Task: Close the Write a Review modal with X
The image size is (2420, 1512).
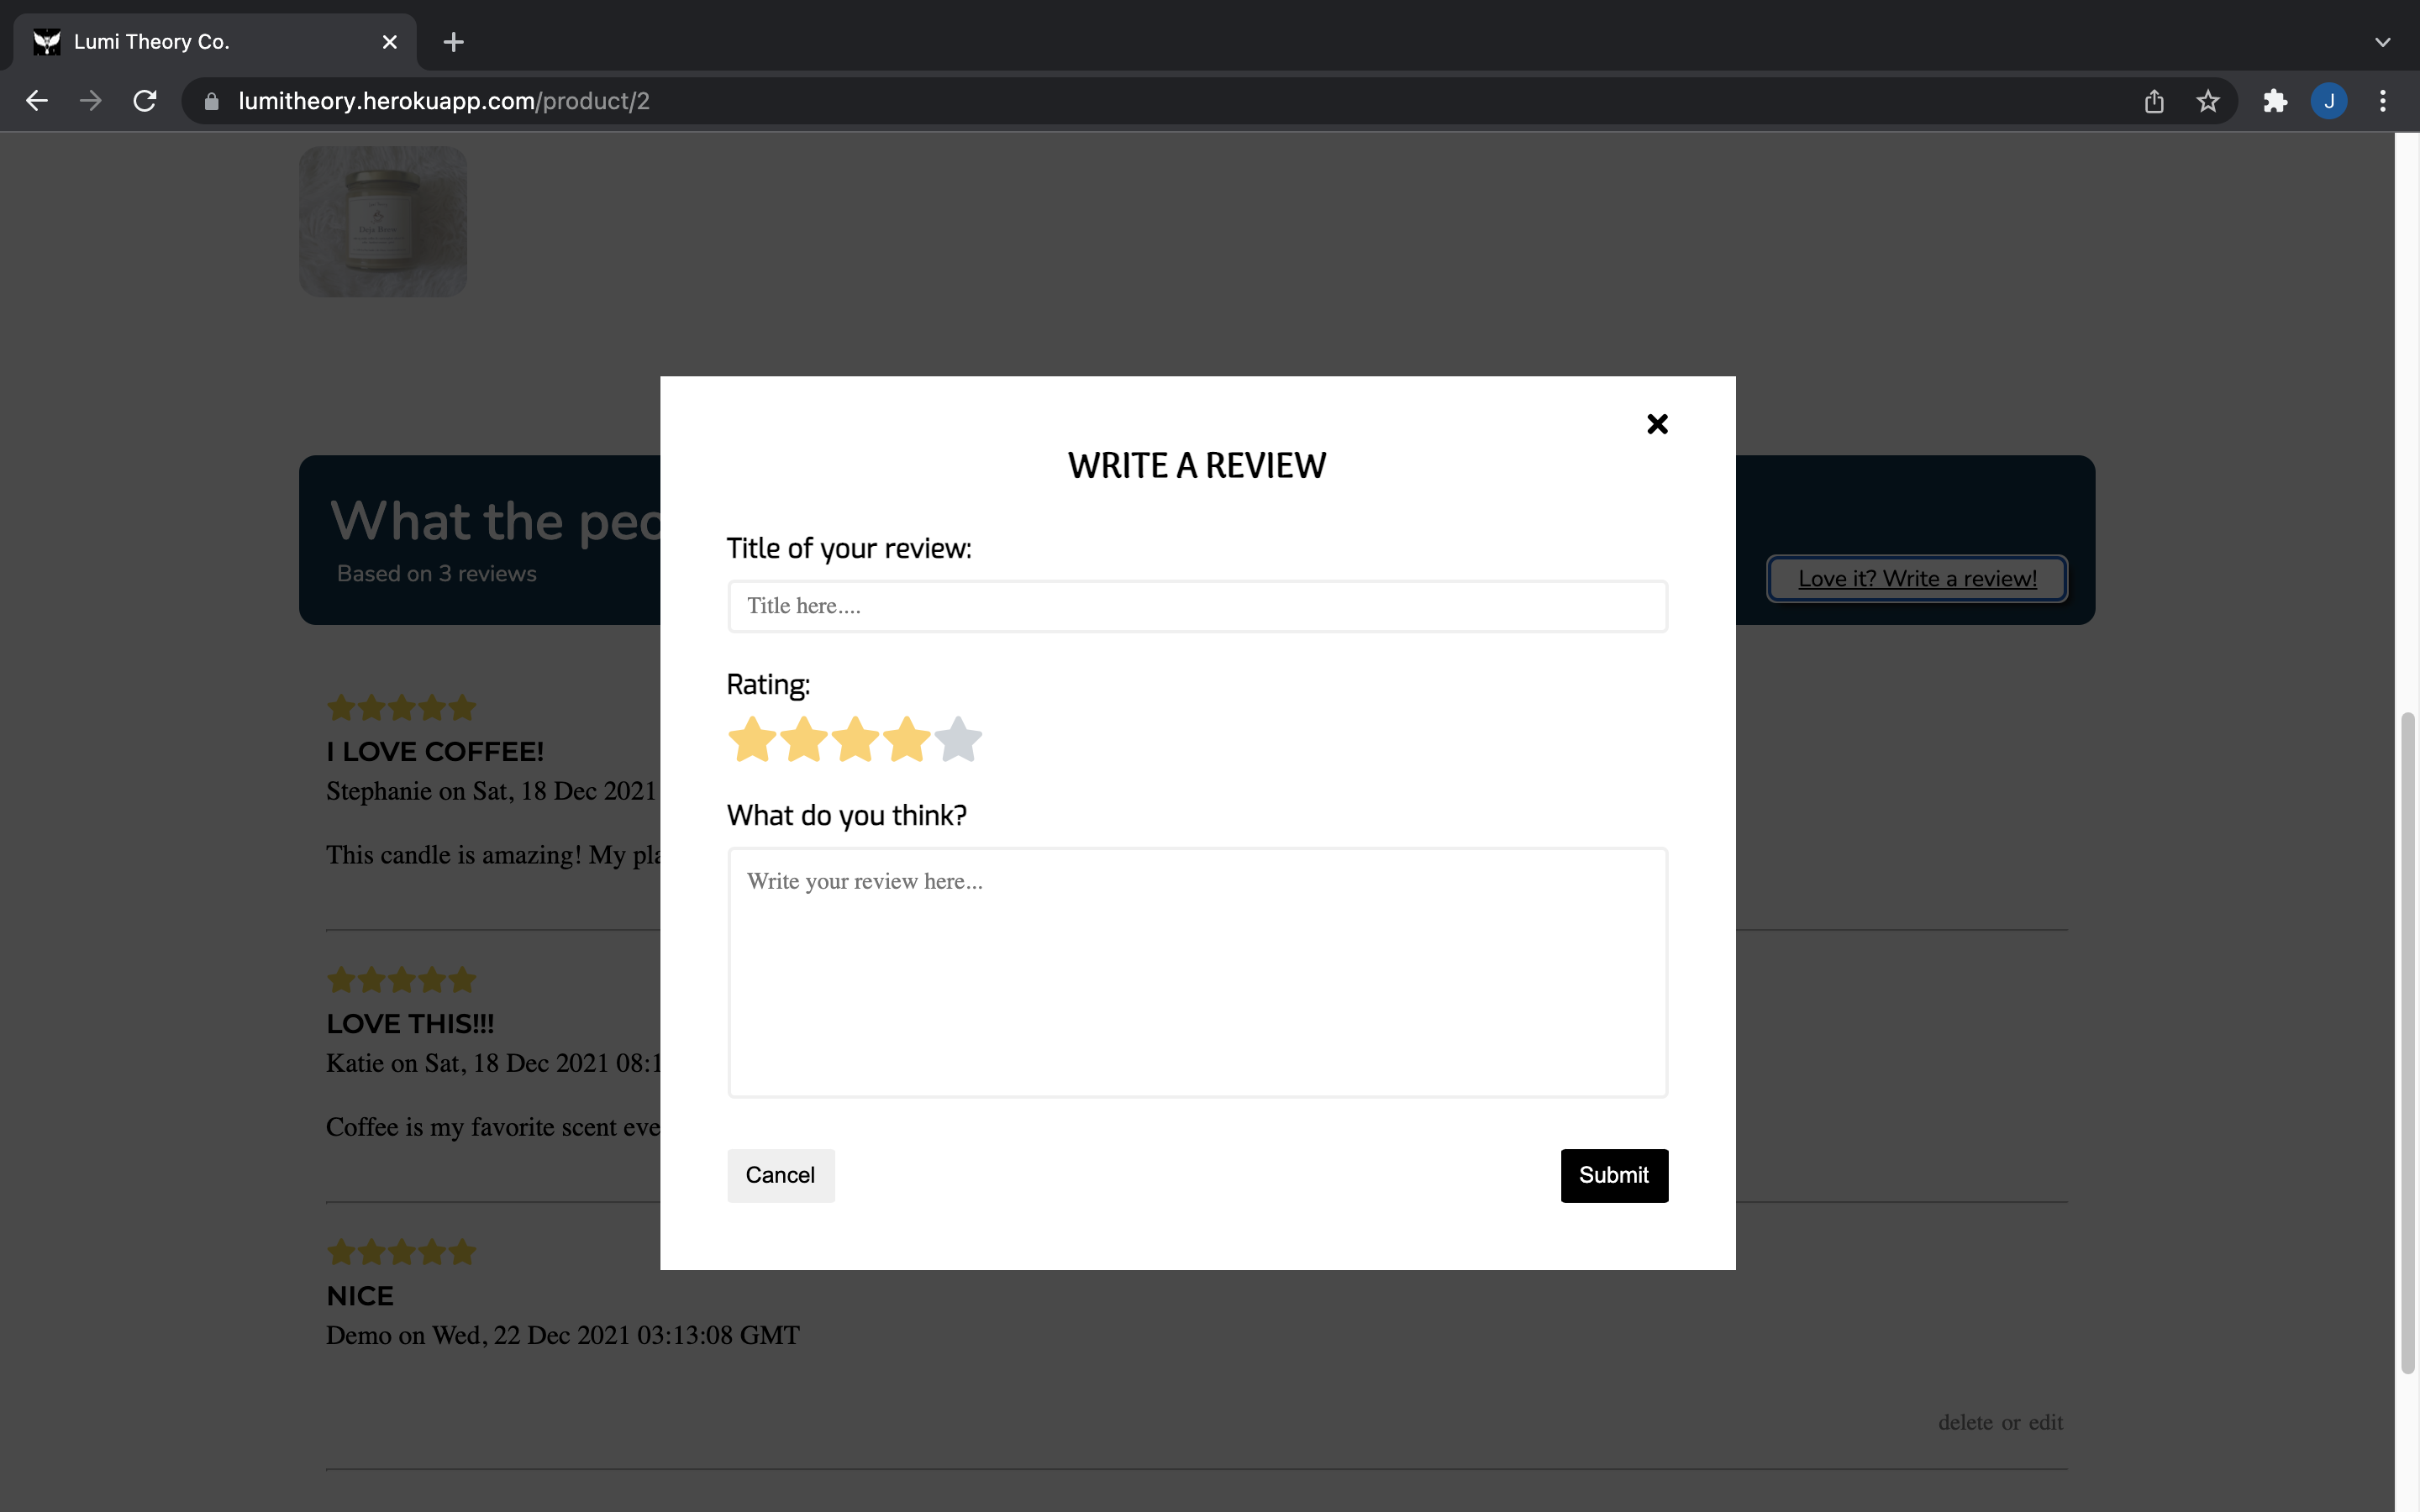Action: click(x=1656, y=424)
